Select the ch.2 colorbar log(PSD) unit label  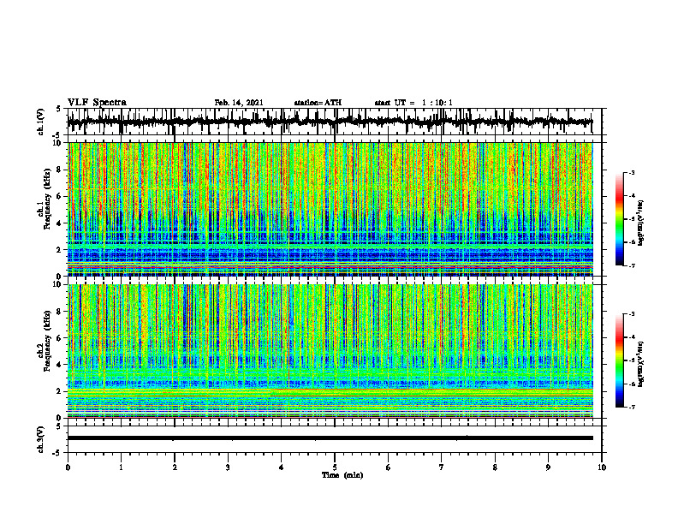tap(640, 363)
